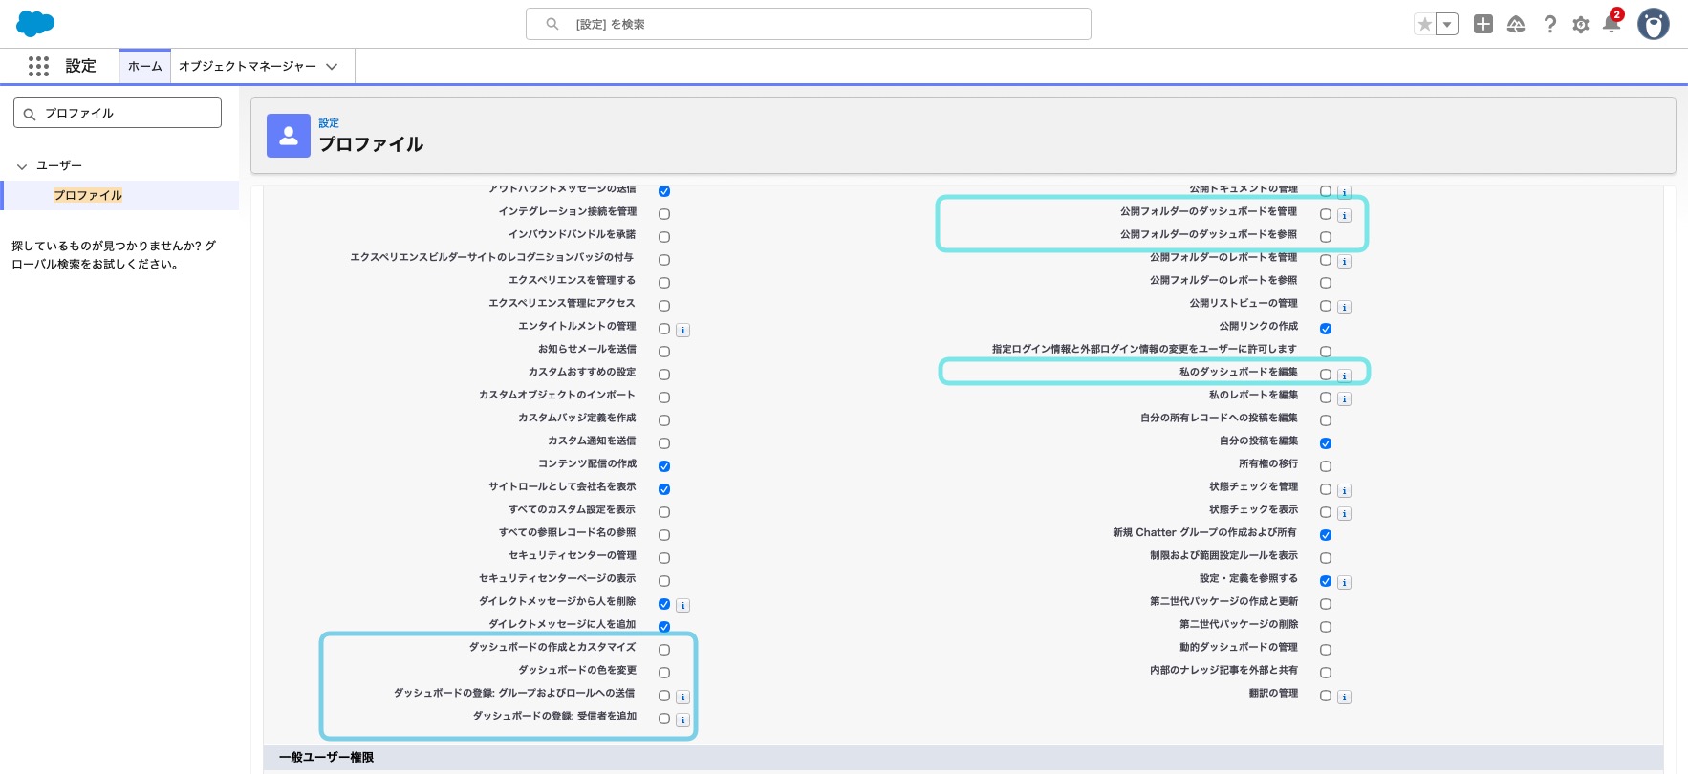Image resolution: width=1688 pixels, height=774 pixels.
Task: Open the setup gear icon
Action: pyautogui.click(x=1581, y=25)
